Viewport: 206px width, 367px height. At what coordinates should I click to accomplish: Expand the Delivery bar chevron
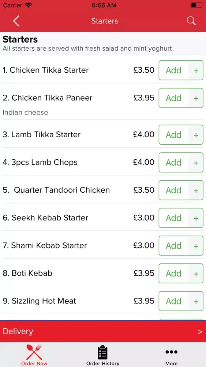200,332
